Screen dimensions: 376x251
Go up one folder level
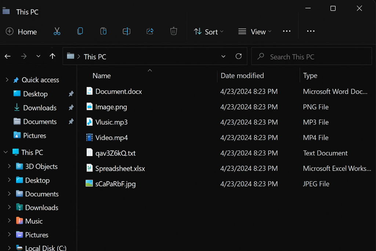[x=53, y=56]
